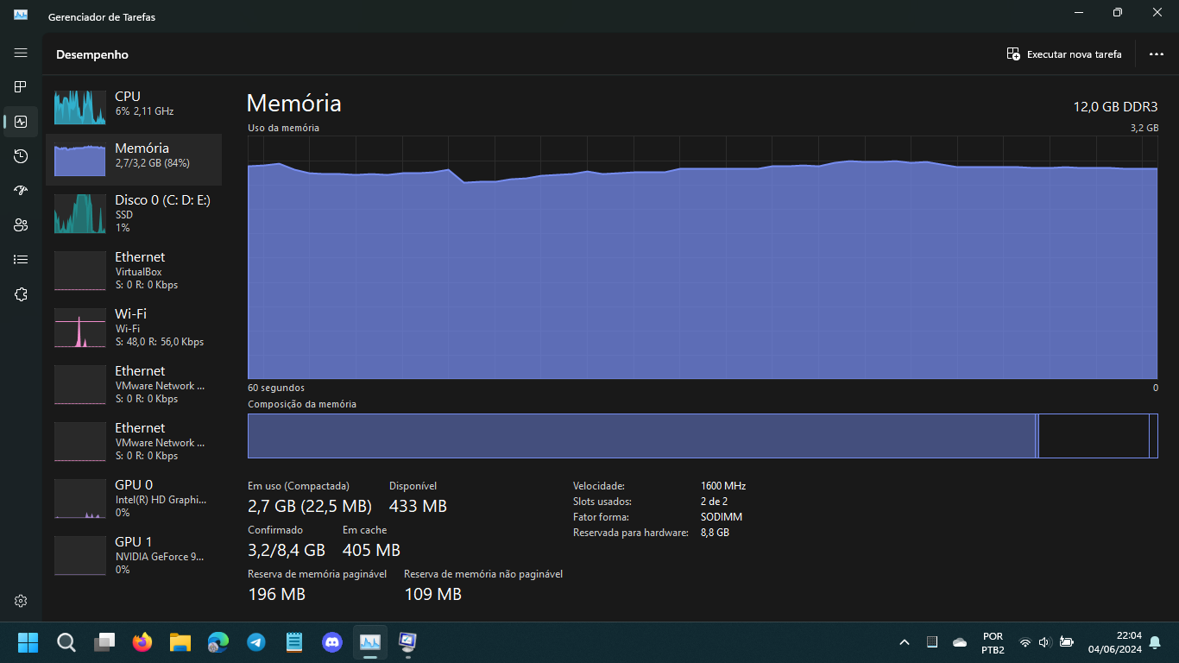Screen dimensions: 1179x663
Task: Open the three-dot more options menu
Action: 1157,54
